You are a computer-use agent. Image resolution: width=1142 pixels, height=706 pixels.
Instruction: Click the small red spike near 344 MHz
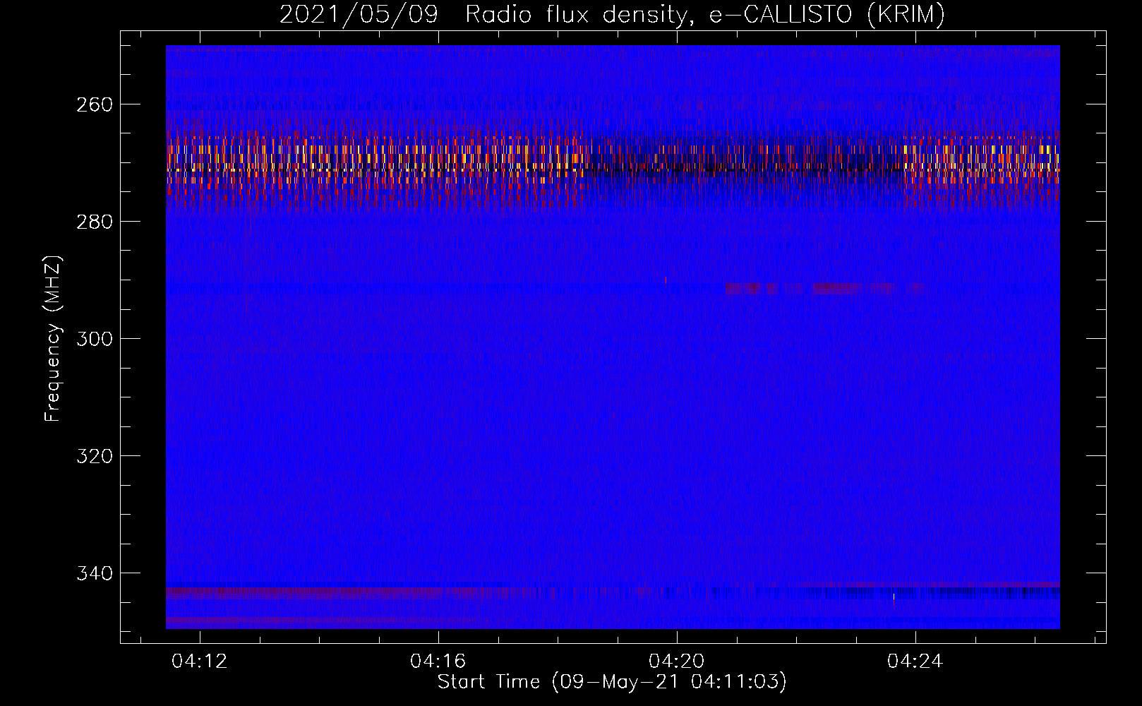(894, 599)
